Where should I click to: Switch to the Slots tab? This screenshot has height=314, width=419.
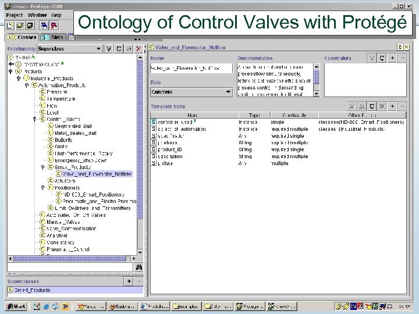tap(52, 37)
